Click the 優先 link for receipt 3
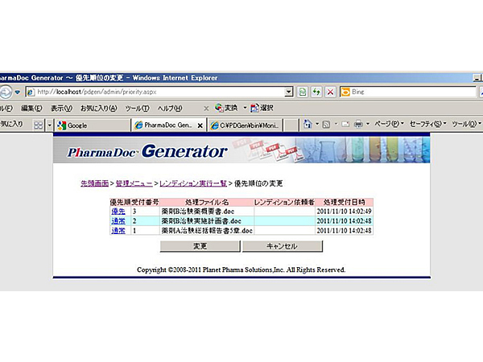483x362 pixels. [118, 212]
